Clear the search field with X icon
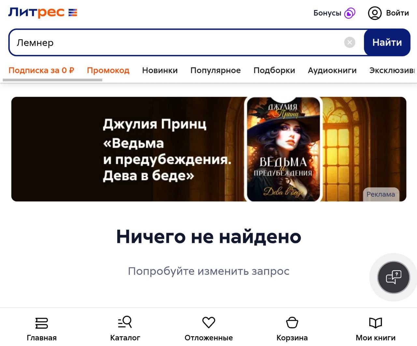This screenshot has width=417, height=346. pos(350,42)
